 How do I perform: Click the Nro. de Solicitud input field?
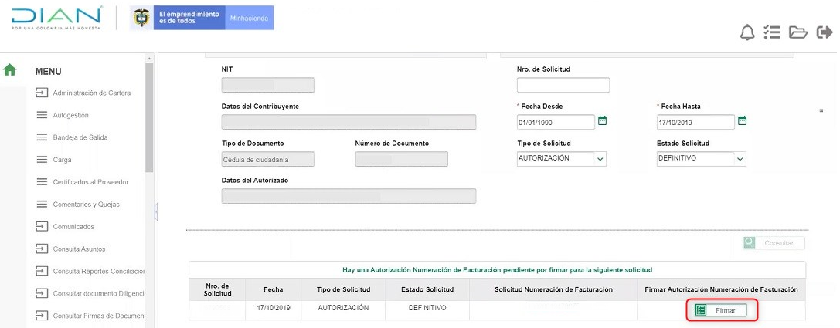tap(563, 85)
